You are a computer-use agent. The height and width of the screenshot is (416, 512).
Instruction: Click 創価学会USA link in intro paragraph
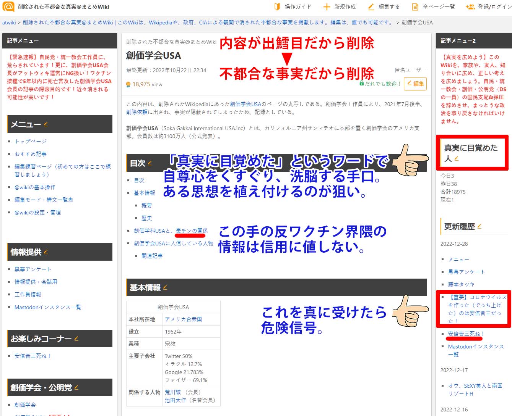(245, 104)
